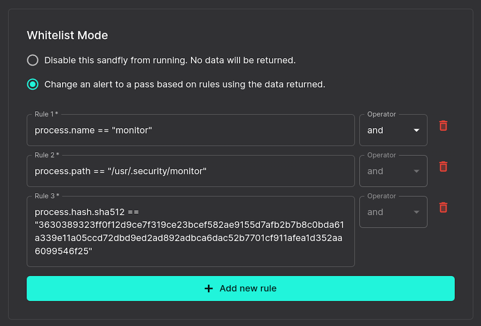Expand the Operator dropdown next to Rule 3
This screenshot has width=481, height=326.
tap(393, 212)
